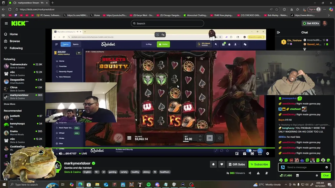
Task: Switch to theater mode icon
Action: (252, 154)
